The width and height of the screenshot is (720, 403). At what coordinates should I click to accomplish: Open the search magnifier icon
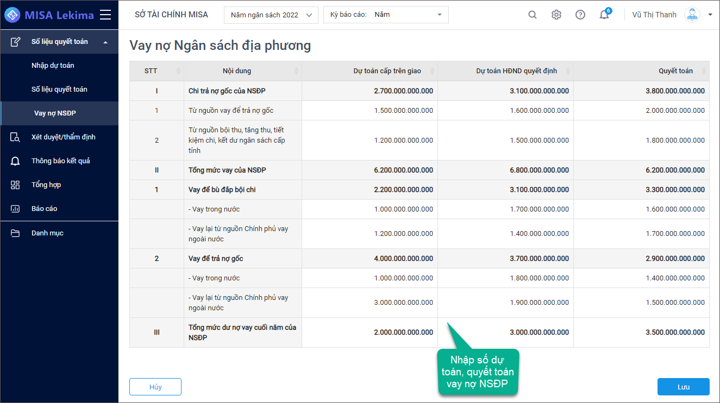pos(533,15)
